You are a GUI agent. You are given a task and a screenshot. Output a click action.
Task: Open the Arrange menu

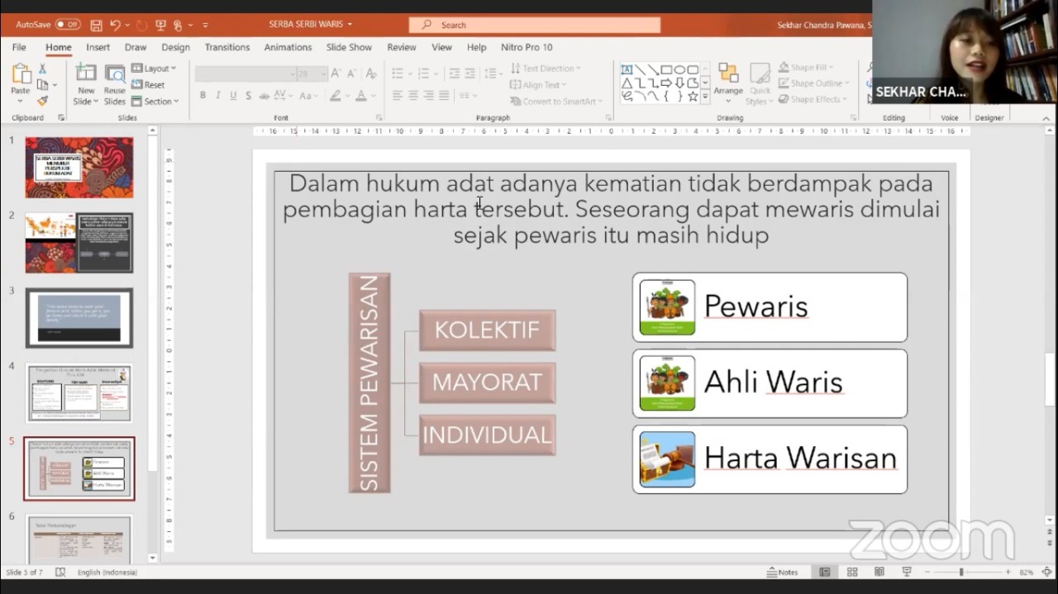tap(728, 84)
